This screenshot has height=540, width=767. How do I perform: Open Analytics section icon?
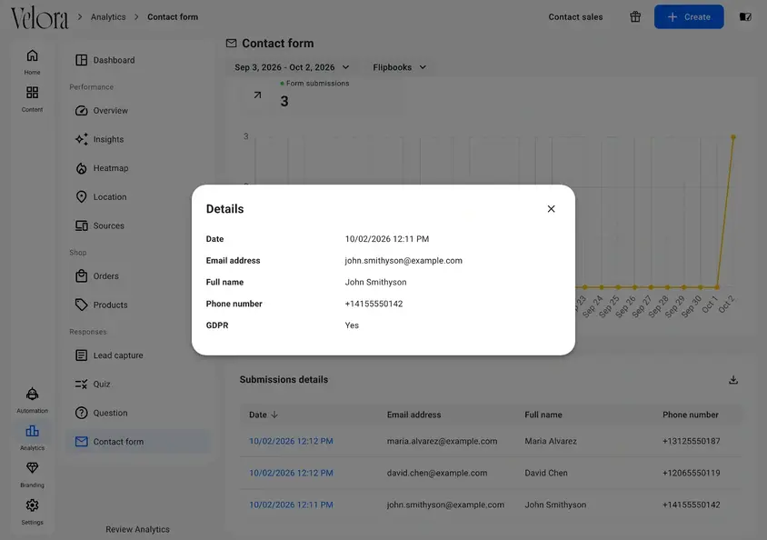(x=33, y=431)
